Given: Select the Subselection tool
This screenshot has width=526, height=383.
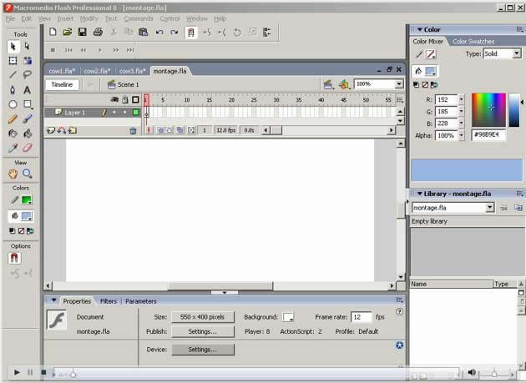Looking at the screenshot, I should tap(28, 46).
